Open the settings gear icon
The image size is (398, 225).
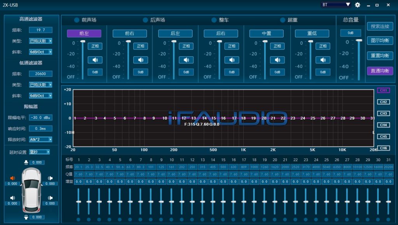358,5
